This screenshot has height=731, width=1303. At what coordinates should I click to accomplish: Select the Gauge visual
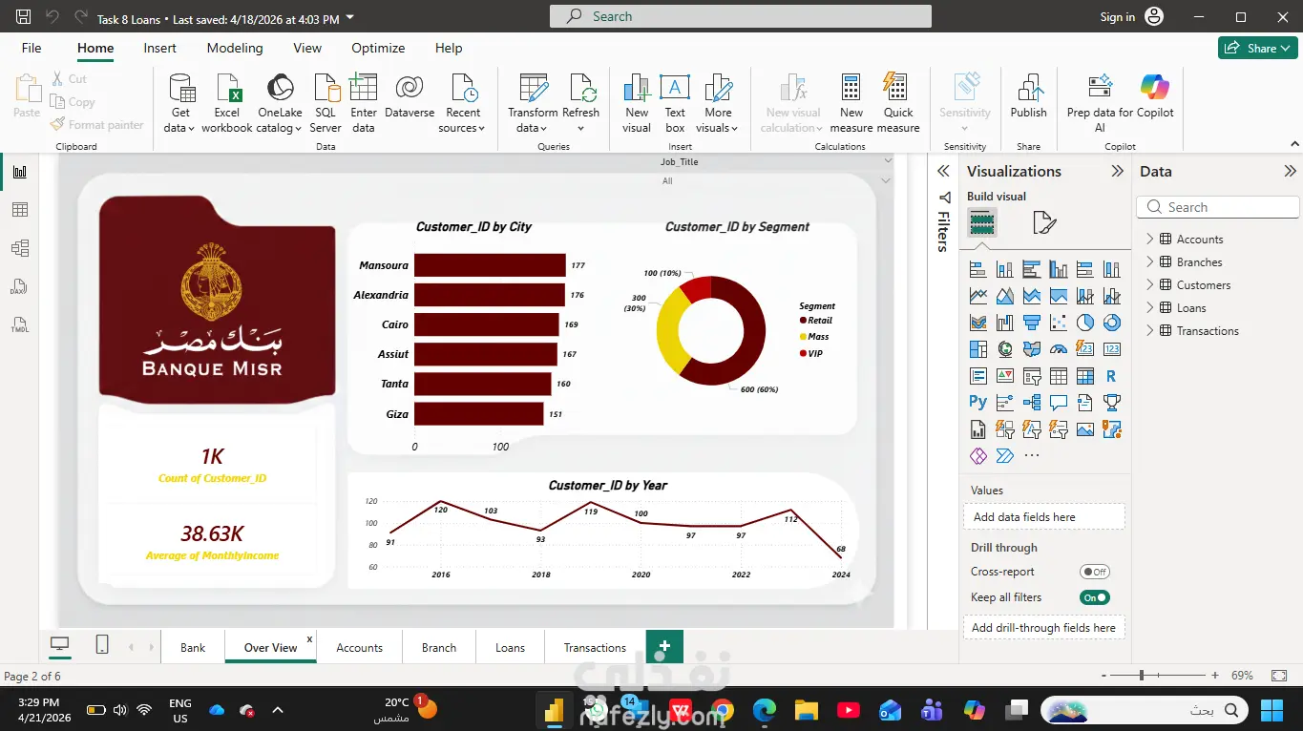pos(1058,349)
